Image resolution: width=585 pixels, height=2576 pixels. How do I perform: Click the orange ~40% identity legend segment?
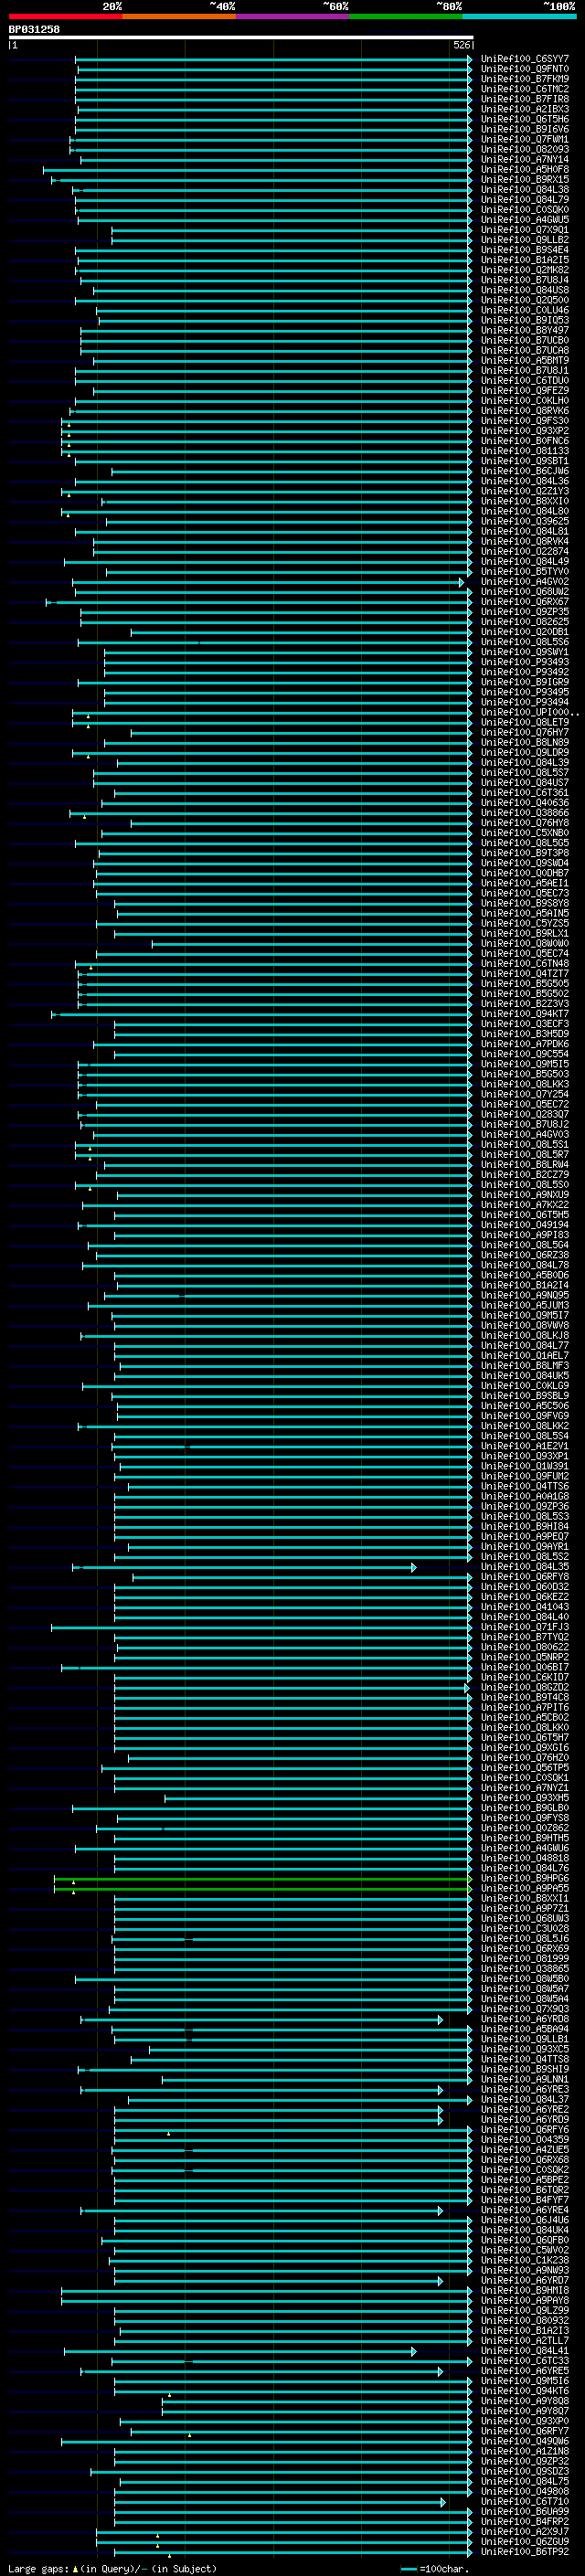click(x=179, y=16)
